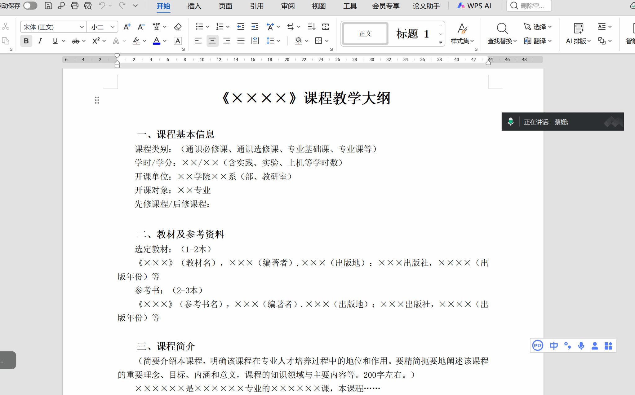635x395 pixels.
Task: Open the 样式集 dropdown
Action: tap(462, 41)
